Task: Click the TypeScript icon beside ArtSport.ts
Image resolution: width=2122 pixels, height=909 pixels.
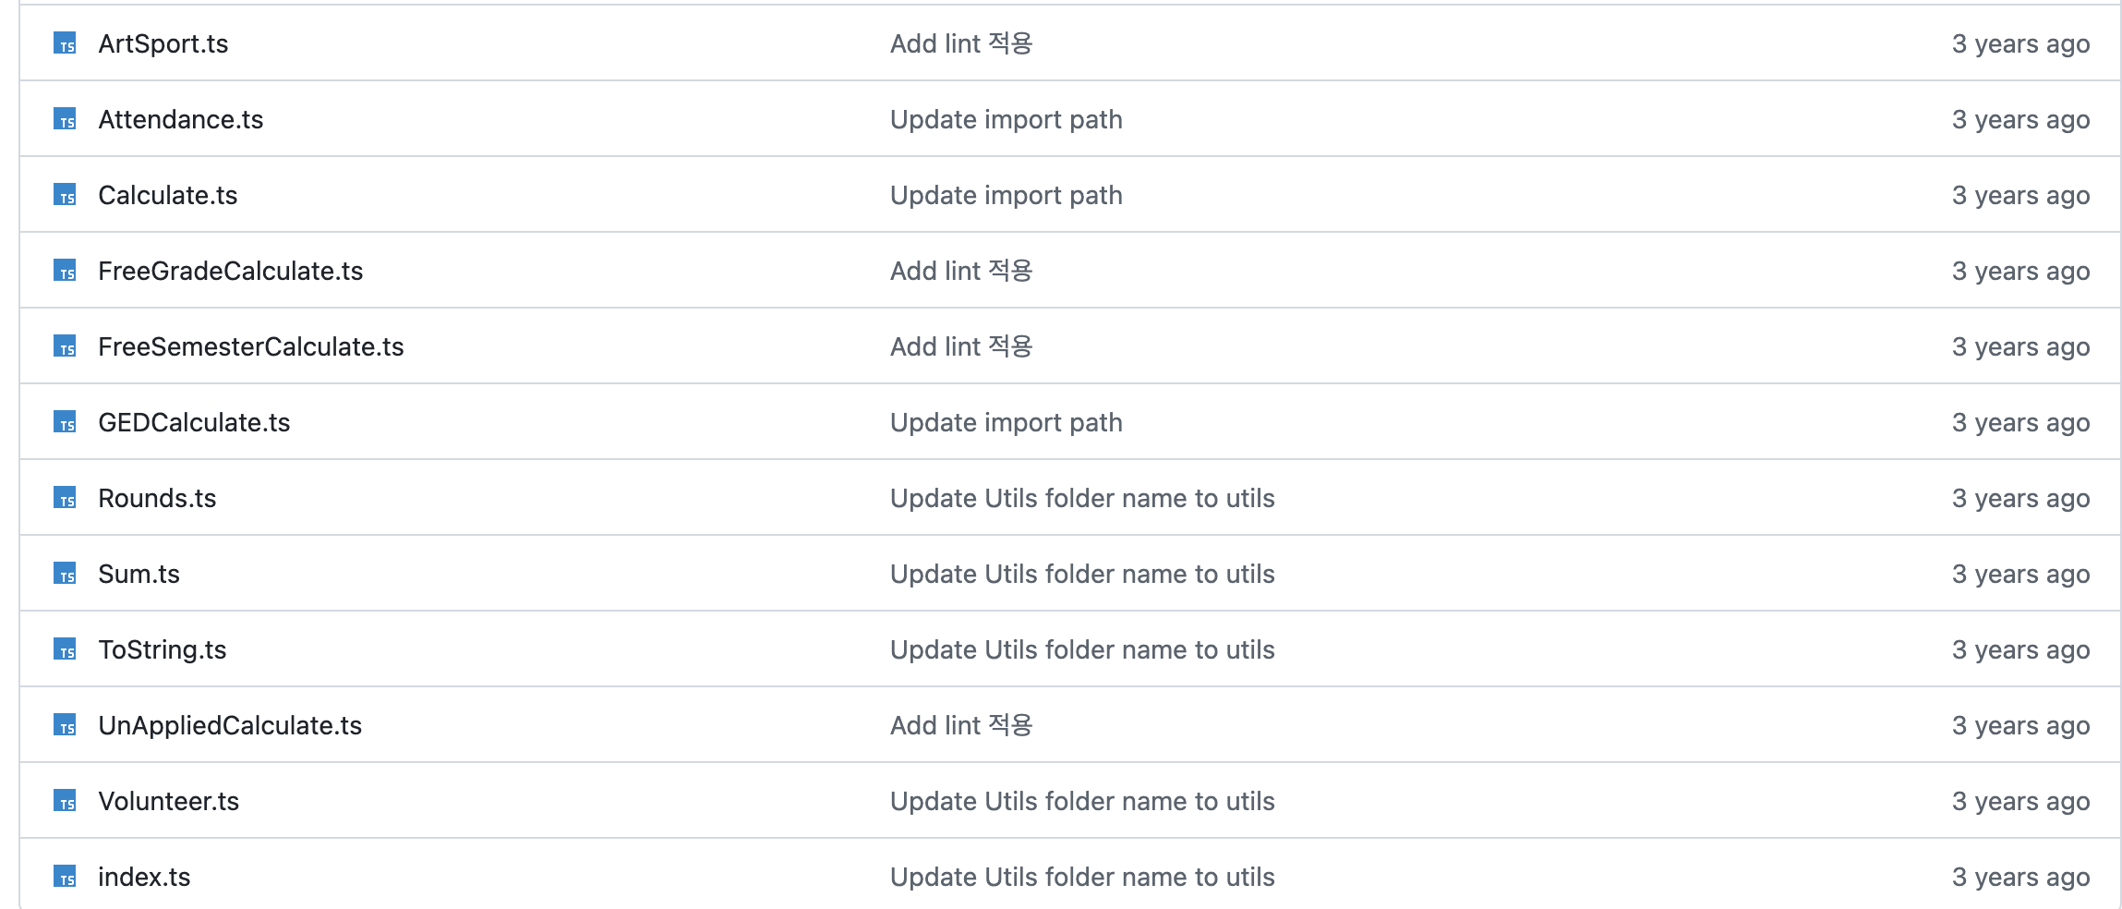Action: 65,43
